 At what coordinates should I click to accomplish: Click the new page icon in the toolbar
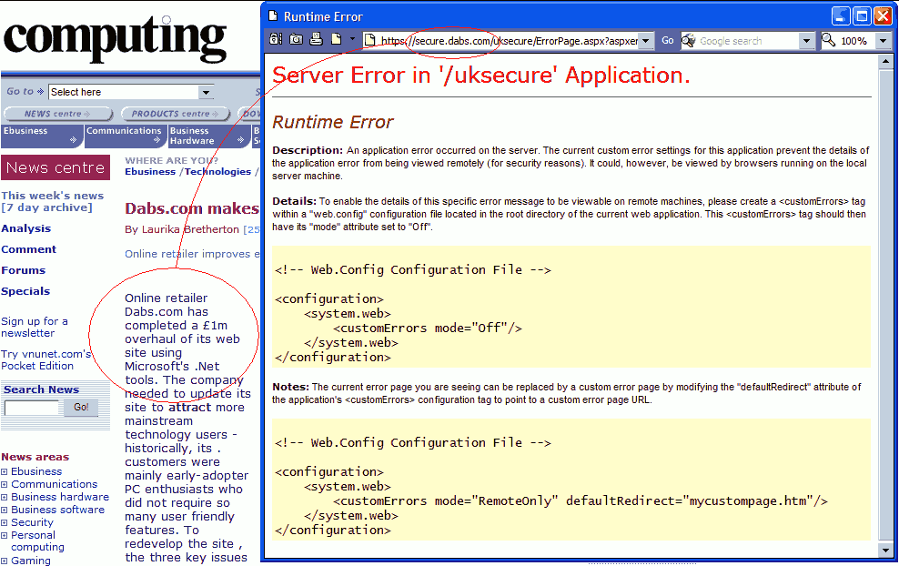336,39
